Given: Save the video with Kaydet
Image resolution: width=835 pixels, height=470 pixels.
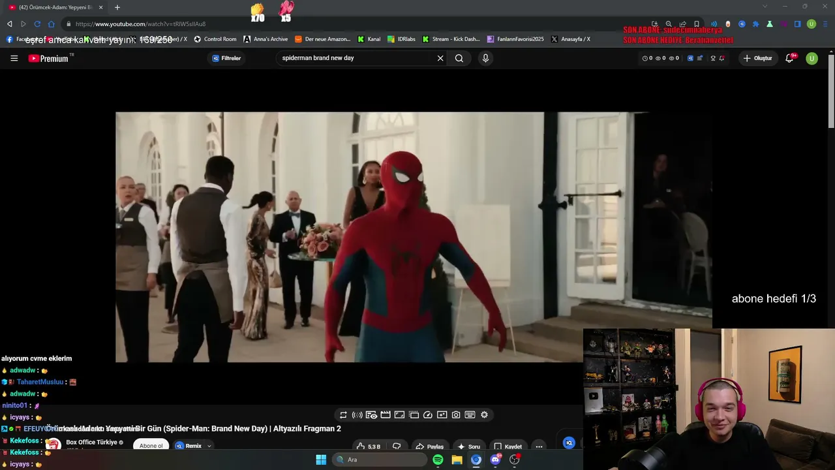Looking at the screenshot, I should tap(508, 446).
